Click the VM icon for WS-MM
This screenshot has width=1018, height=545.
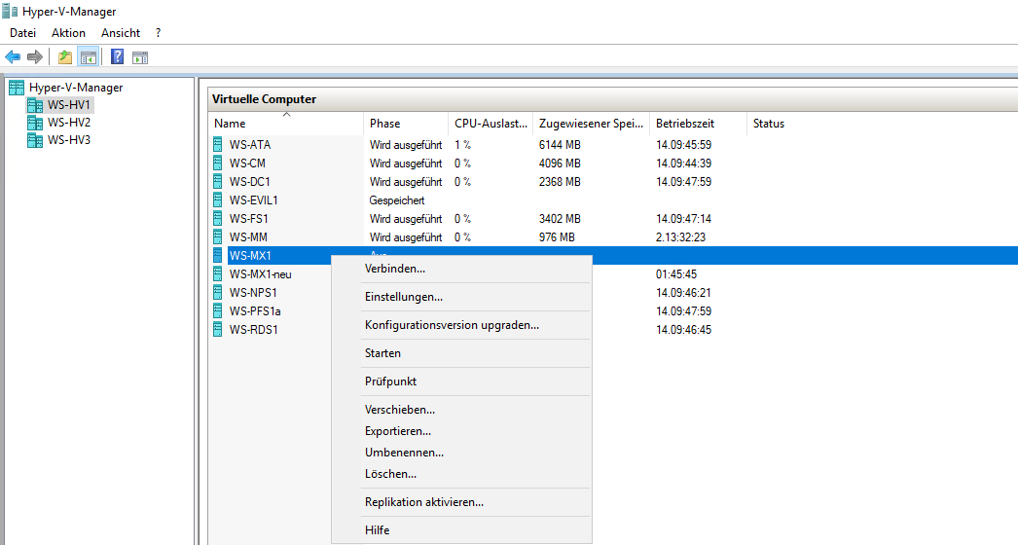coord(217,237)
